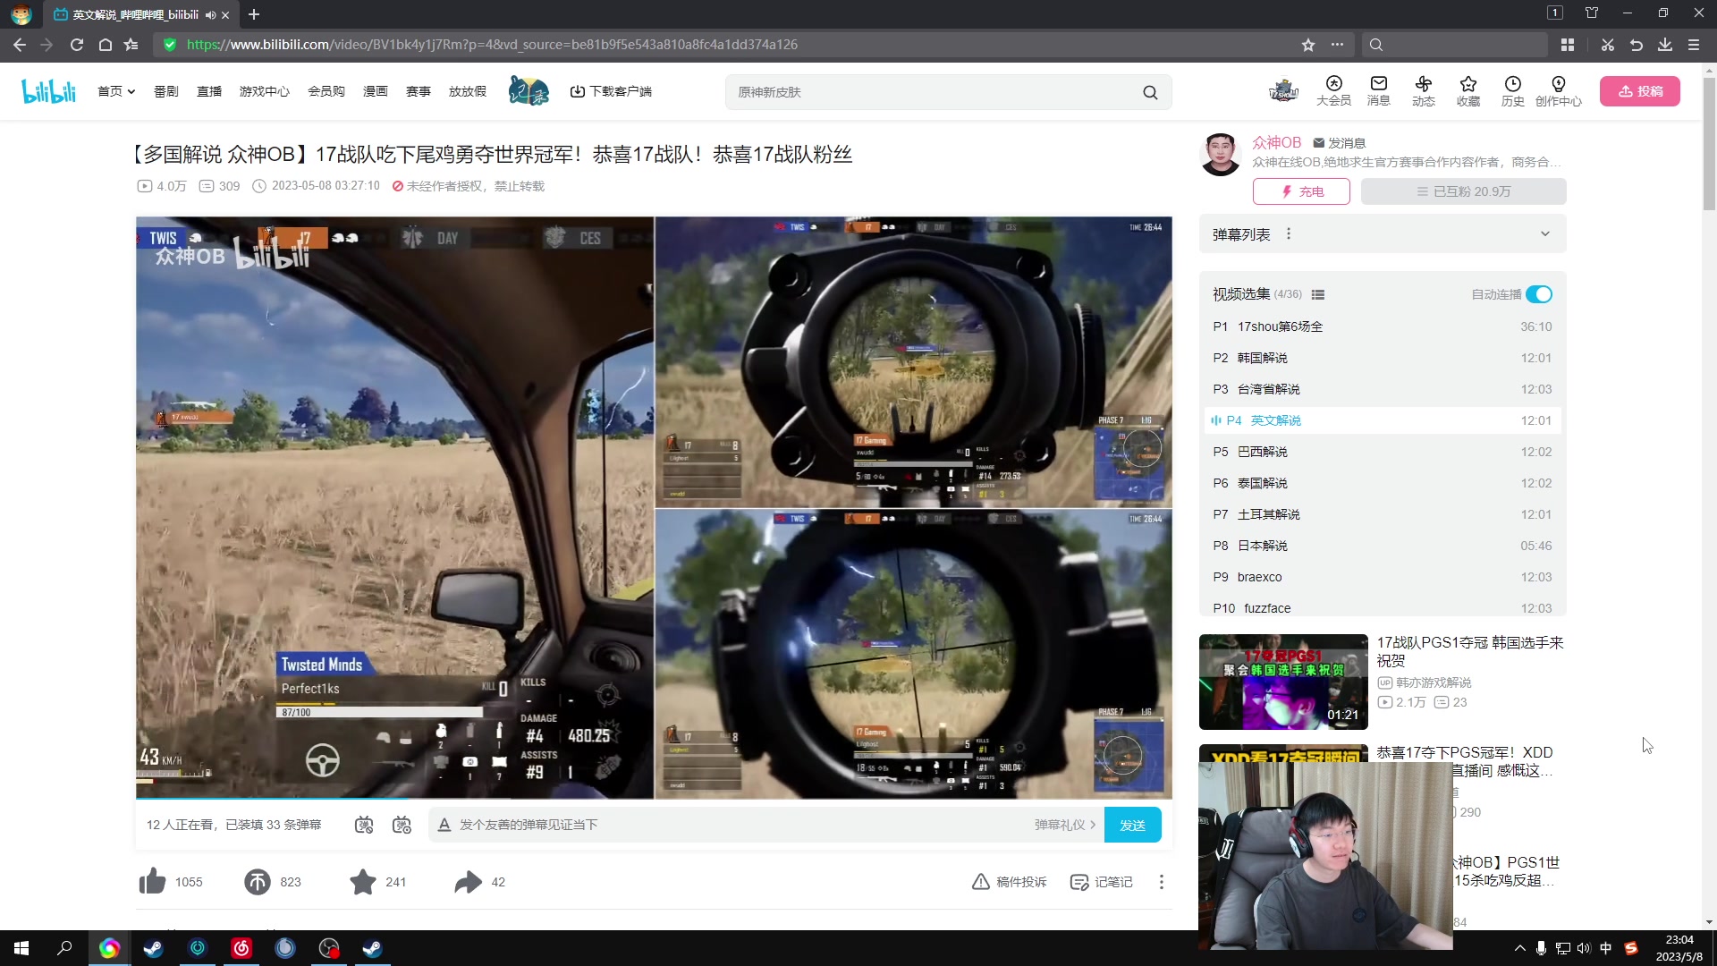
Task: Open the browser screenshot scissors tool
Action: click(1607, 45)
